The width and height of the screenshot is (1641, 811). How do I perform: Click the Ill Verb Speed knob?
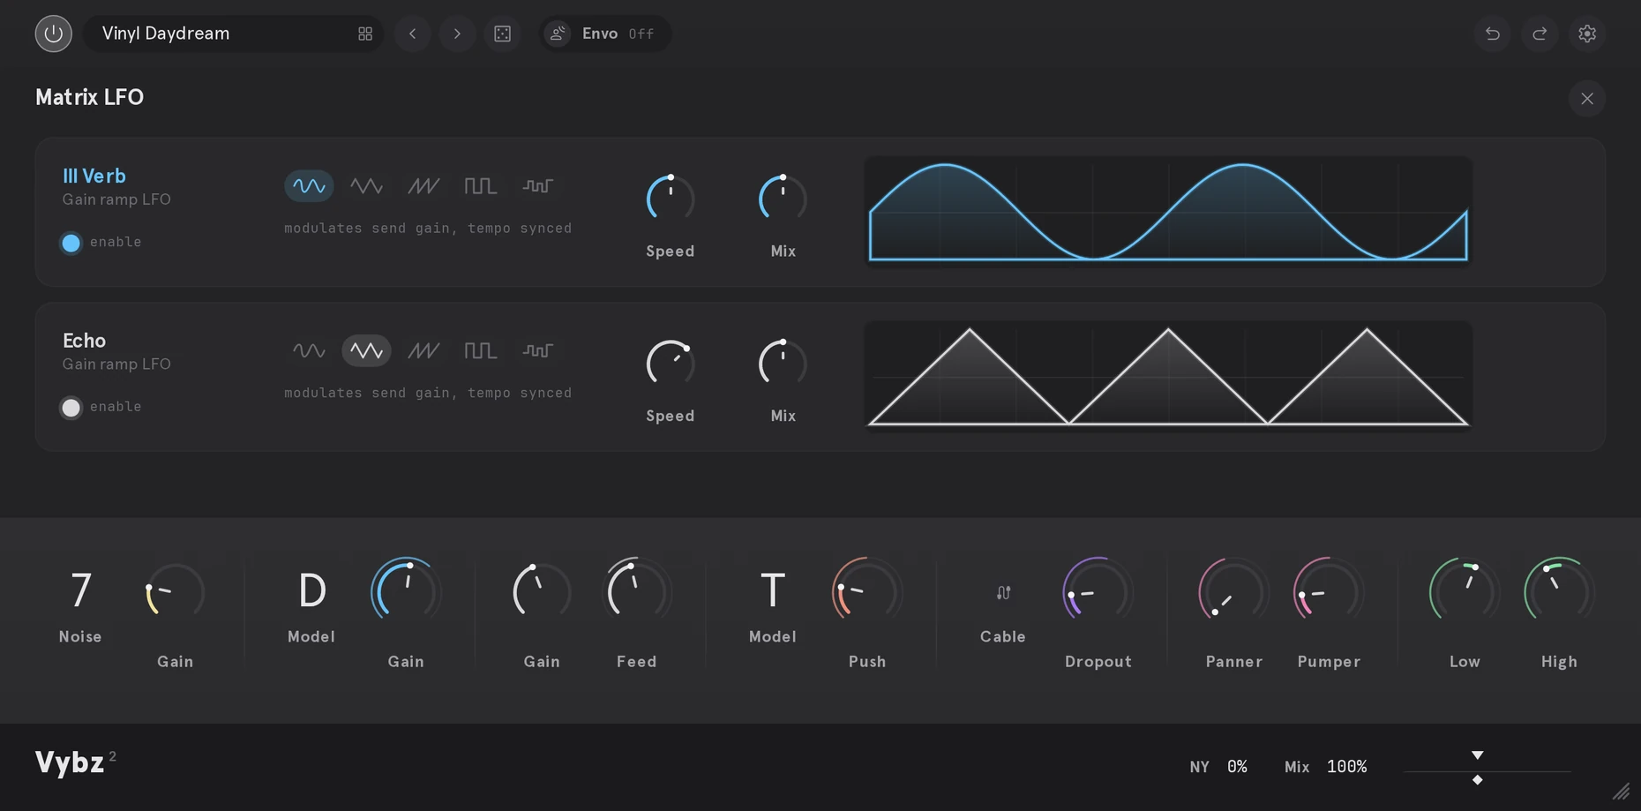671,199
